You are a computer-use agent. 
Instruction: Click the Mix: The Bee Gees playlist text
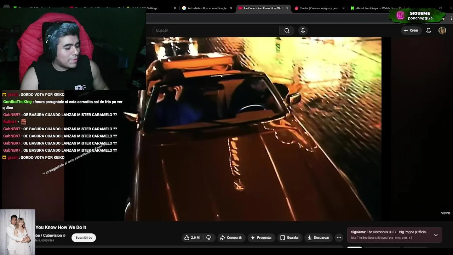(x=382, y=238)
